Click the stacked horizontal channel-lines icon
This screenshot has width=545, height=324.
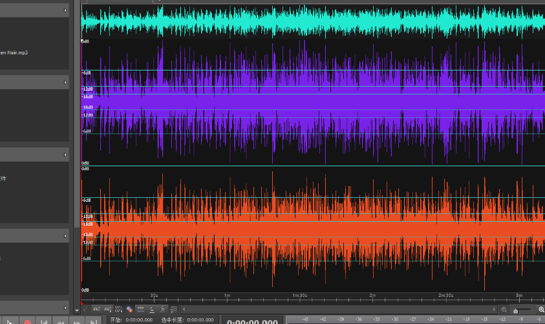tap(140, 309)
